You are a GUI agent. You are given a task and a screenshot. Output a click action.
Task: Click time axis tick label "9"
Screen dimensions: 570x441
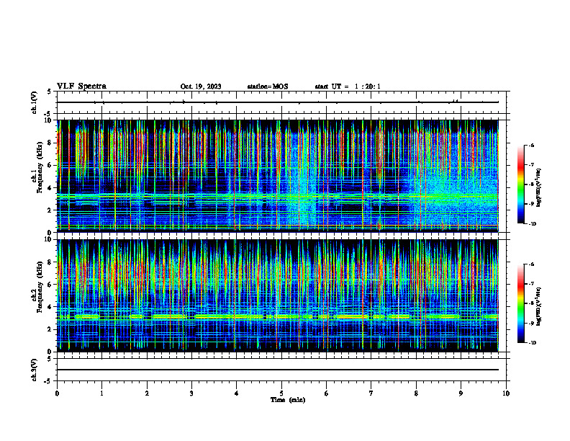tap(461, 393)
